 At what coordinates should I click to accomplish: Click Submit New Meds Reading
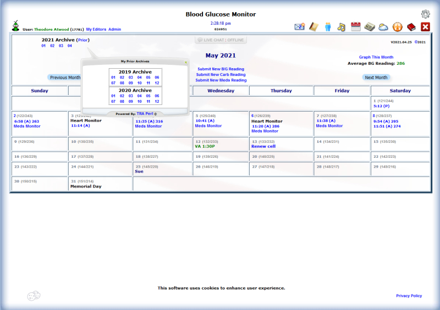[x=221, y=80]
